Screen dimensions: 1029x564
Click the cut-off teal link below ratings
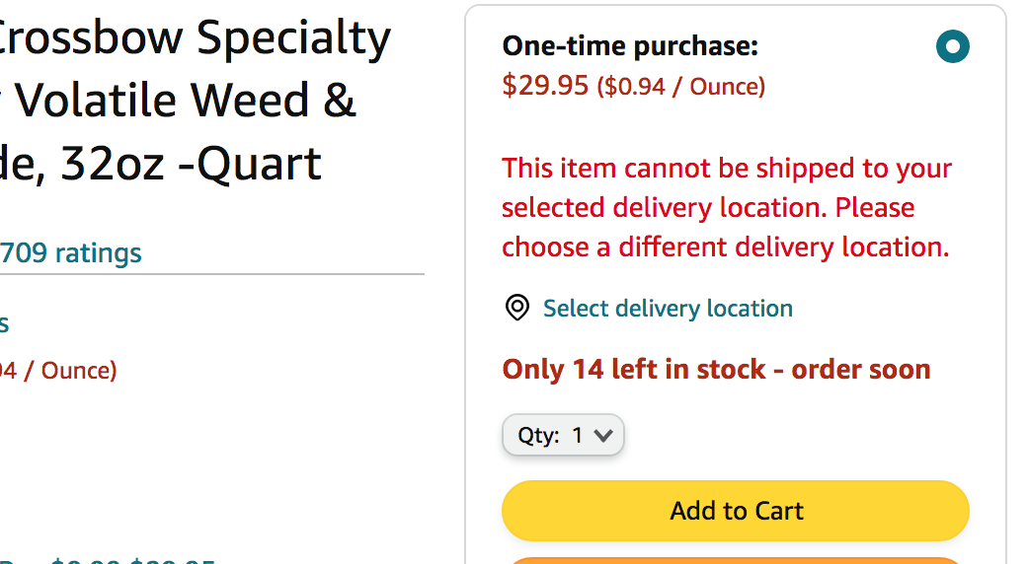click(x=4, y=323)
